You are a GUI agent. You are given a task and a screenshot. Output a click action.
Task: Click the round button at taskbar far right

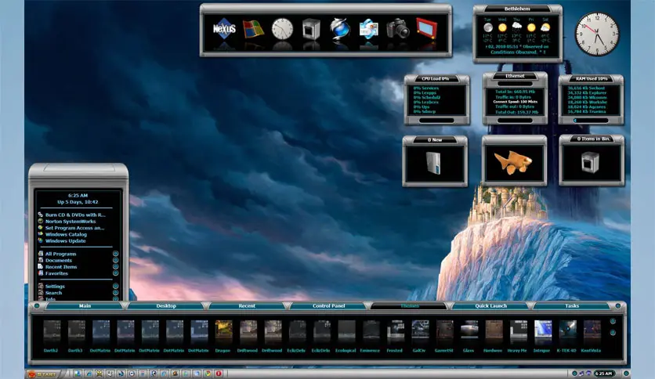click(626, 374)
